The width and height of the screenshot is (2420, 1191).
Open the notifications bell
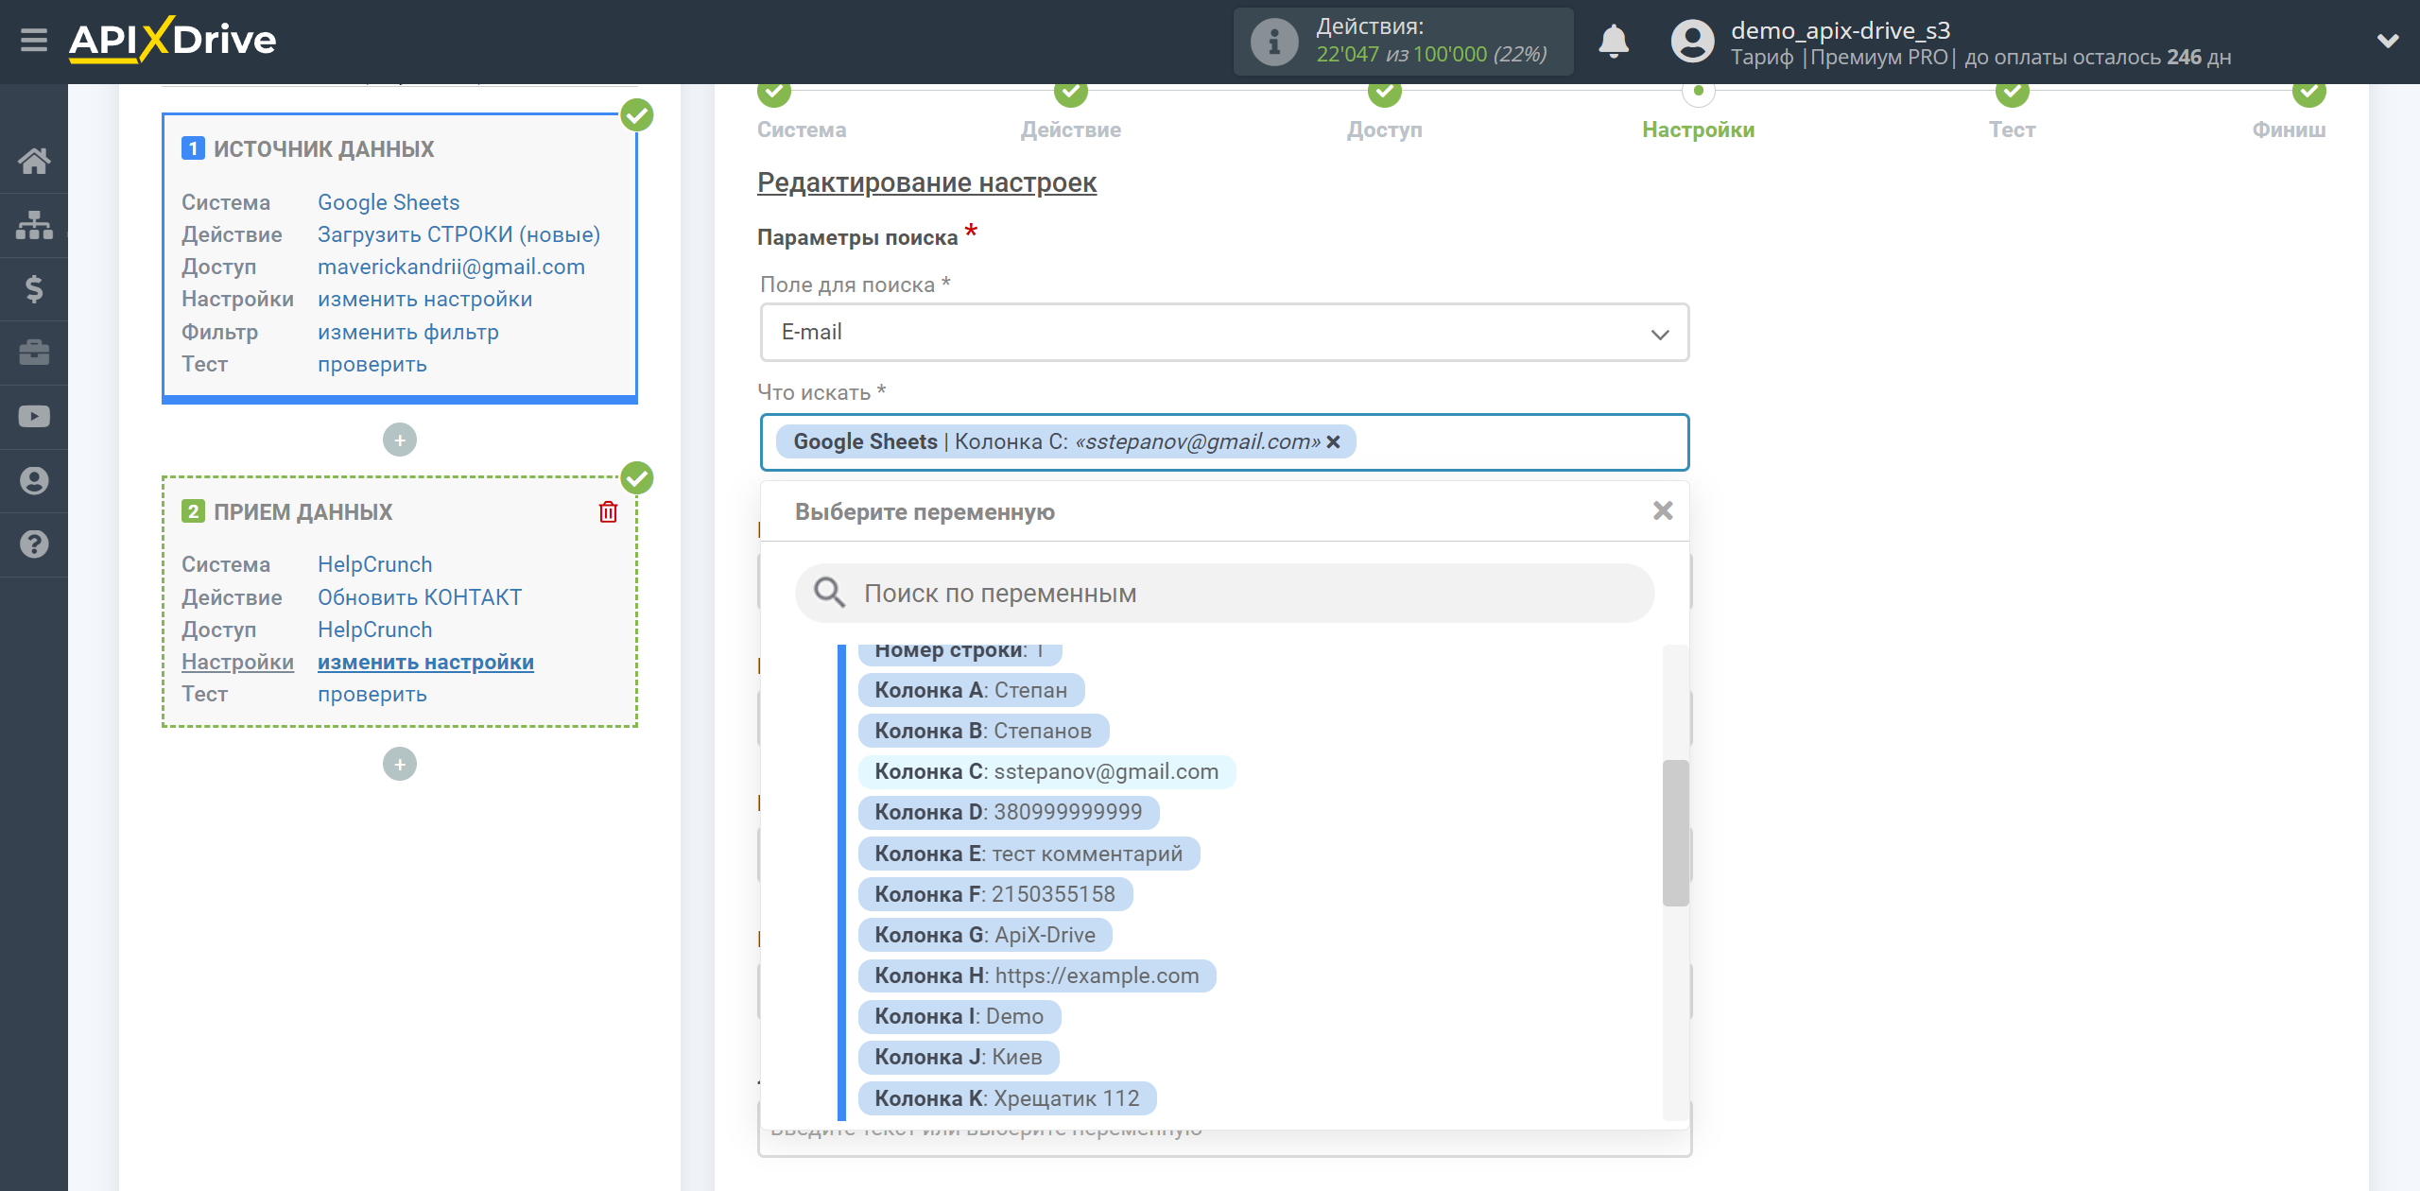[1614, 42]
